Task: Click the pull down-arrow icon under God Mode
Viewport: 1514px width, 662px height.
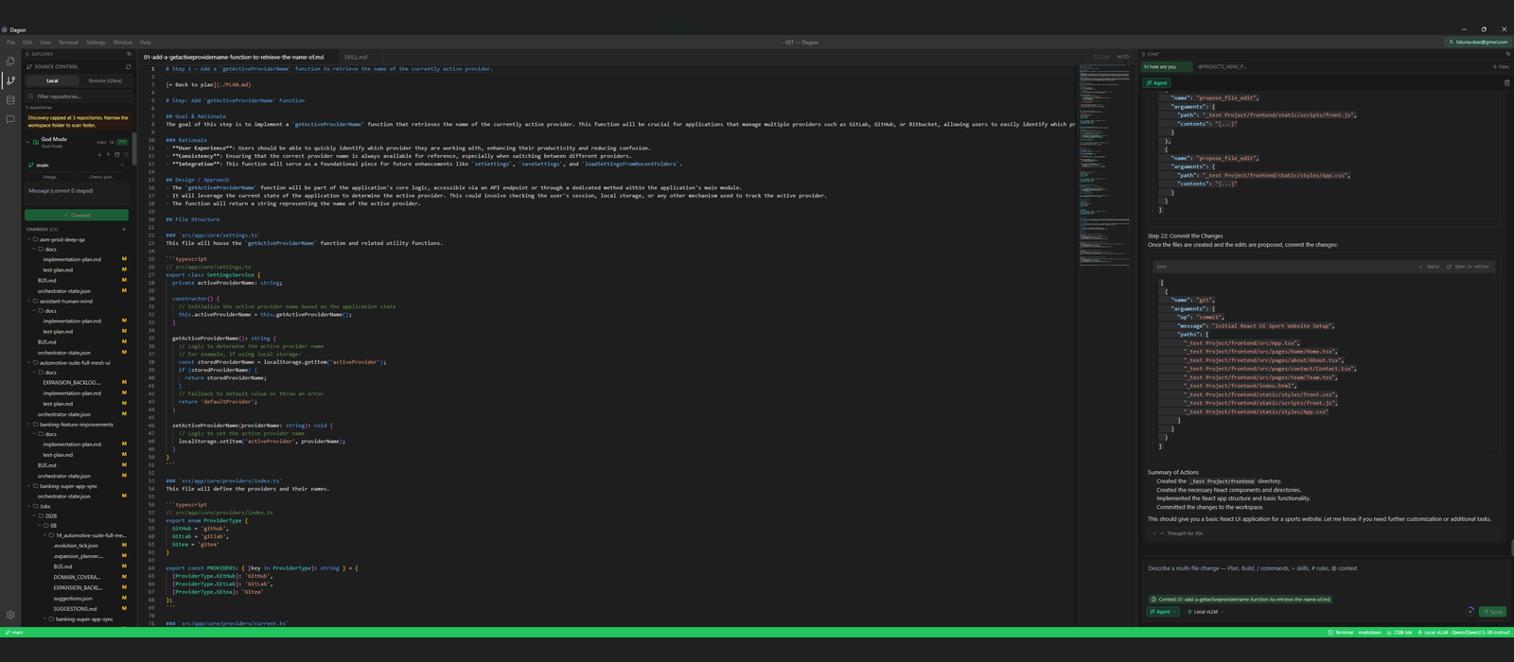Action: 99,155
